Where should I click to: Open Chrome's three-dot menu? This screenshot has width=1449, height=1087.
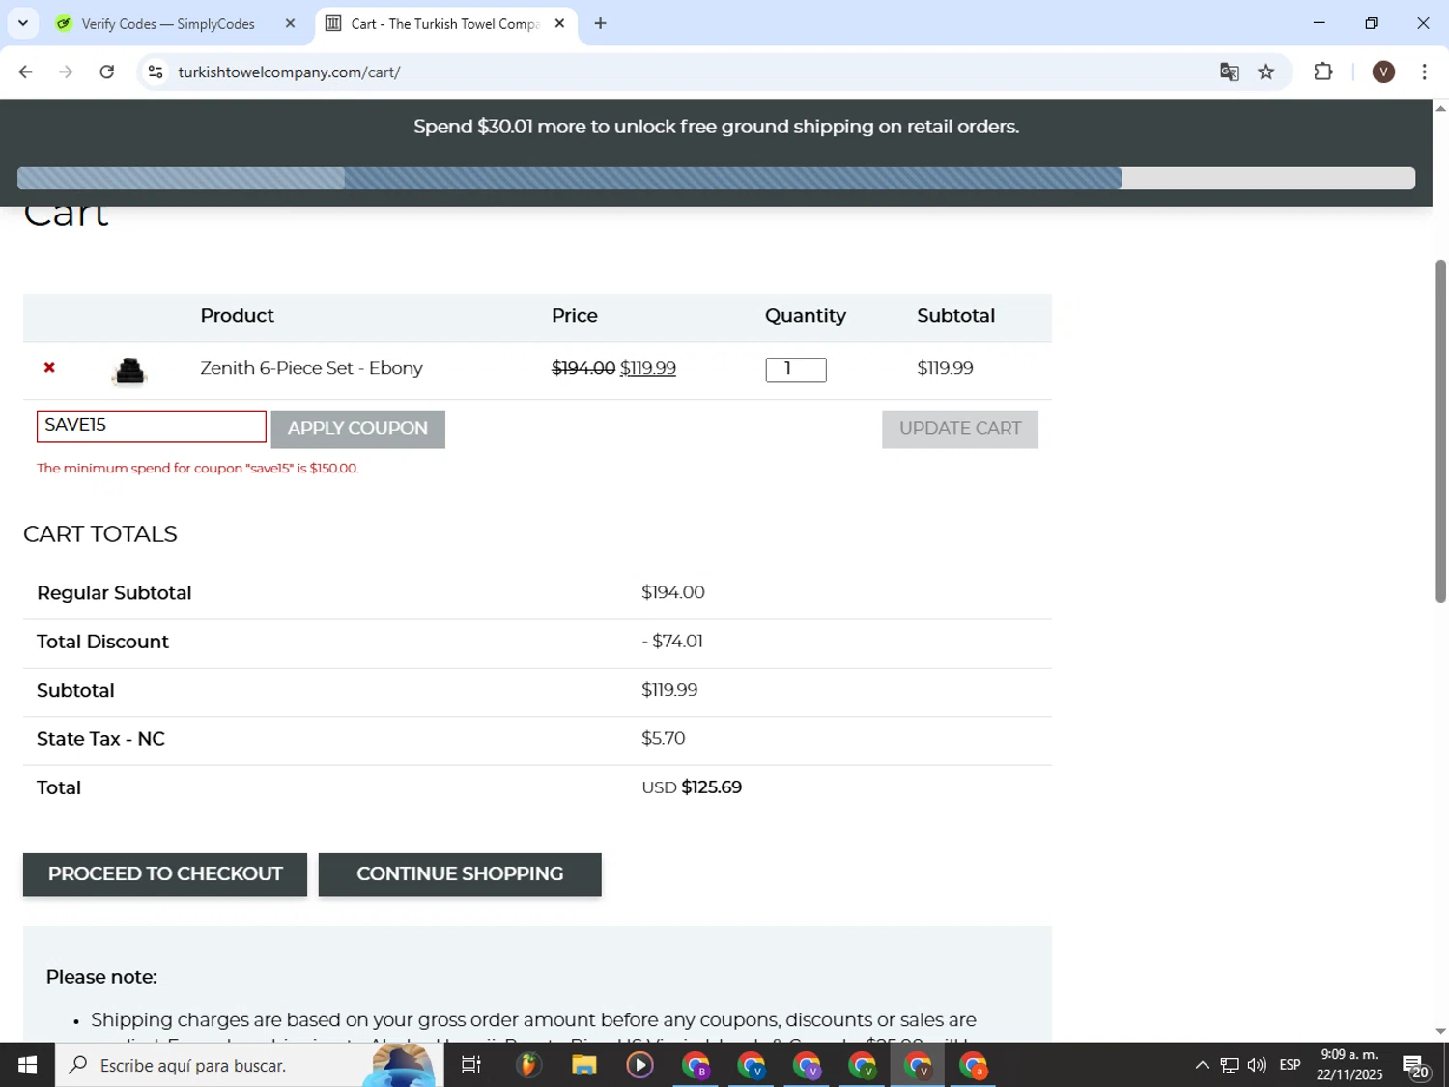[x=1424, y=72]
